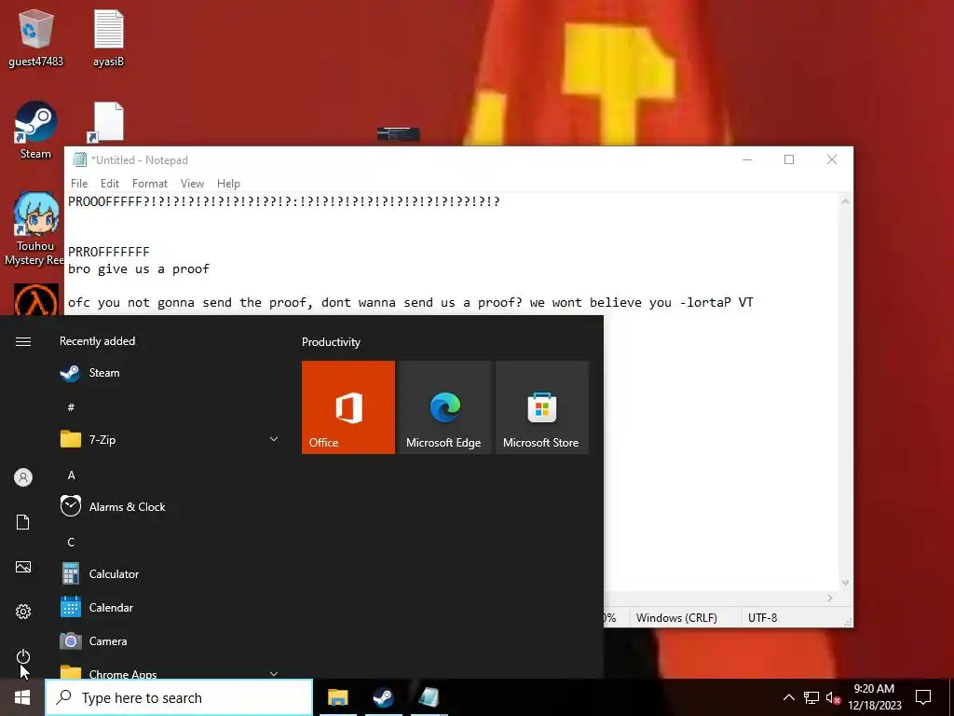Launch Steam from Recently added list
Image resolution: width=954 pixels, height=716 pixels.
(x=170, y=373)
